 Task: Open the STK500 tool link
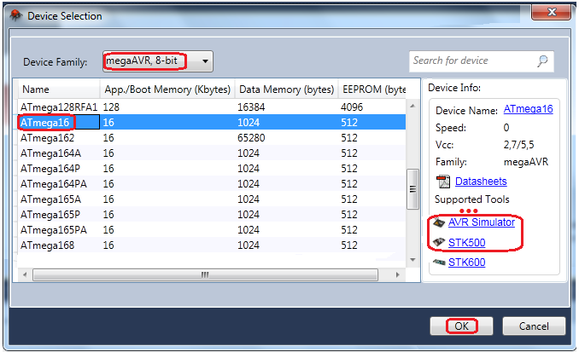tap(467, 243)
